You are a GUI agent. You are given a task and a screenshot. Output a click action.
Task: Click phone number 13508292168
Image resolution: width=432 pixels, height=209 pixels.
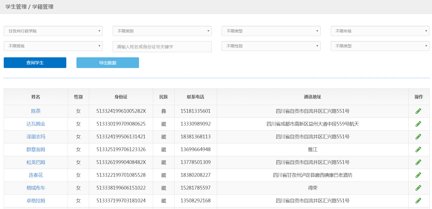pyautogui.click(x=195, y=201)
